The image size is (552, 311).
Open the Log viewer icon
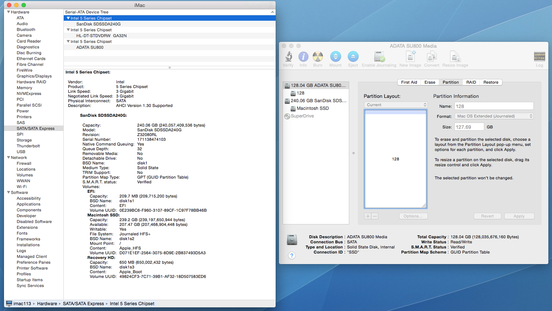tap(539, 56)
